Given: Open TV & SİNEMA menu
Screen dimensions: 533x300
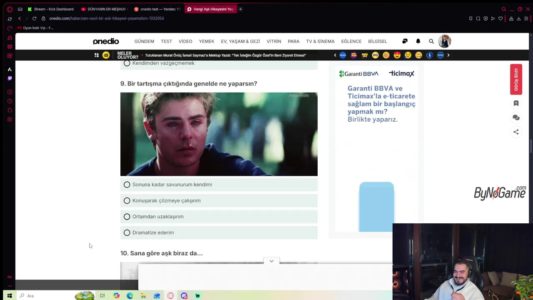Looking at the screenshot, I should click(320, 41).
